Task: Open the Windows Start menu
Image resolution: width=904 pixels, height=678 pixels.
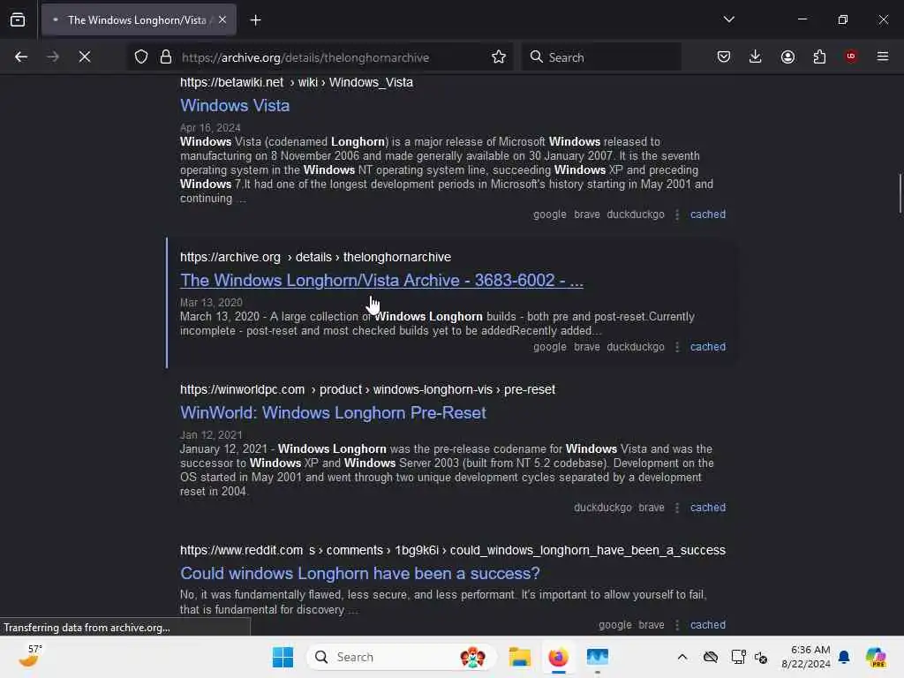Action: click(282, 657)
